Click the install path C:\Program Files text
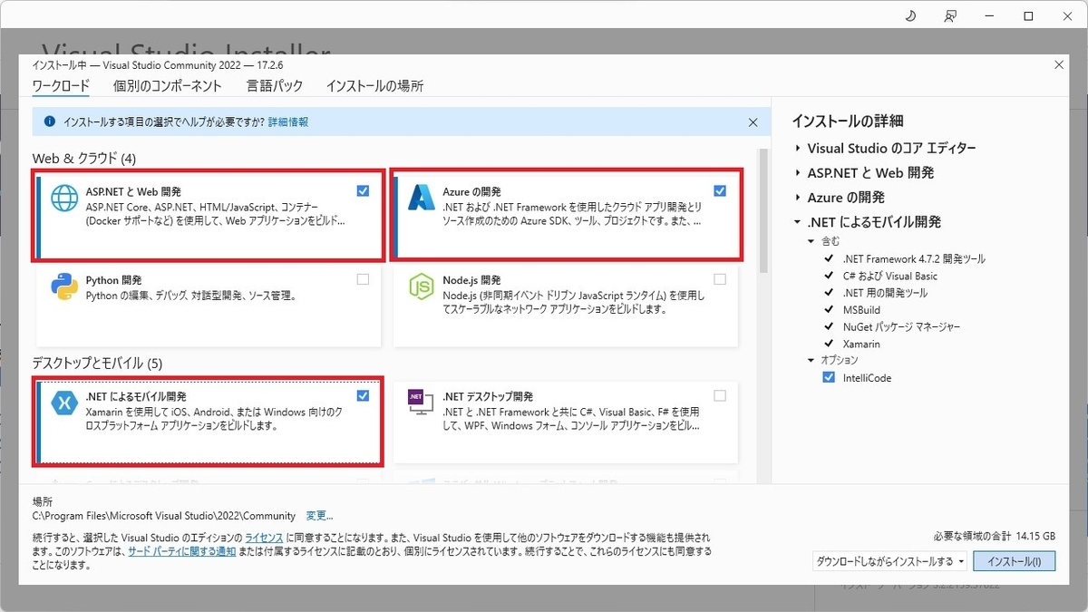1088x612 pixels. pos(165,515)
